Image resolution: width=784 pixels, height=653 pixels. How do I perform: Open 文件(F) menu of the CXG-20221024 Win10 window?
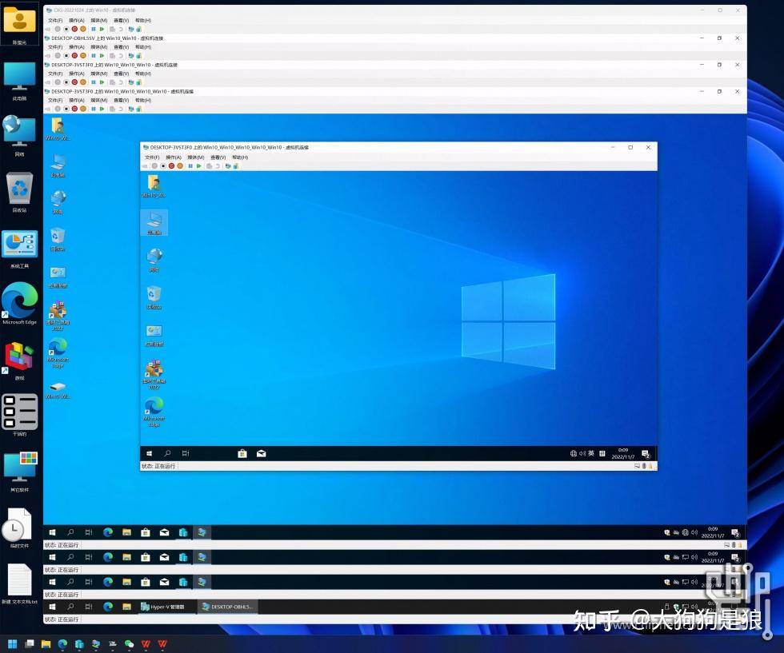[x=55, y=21]
